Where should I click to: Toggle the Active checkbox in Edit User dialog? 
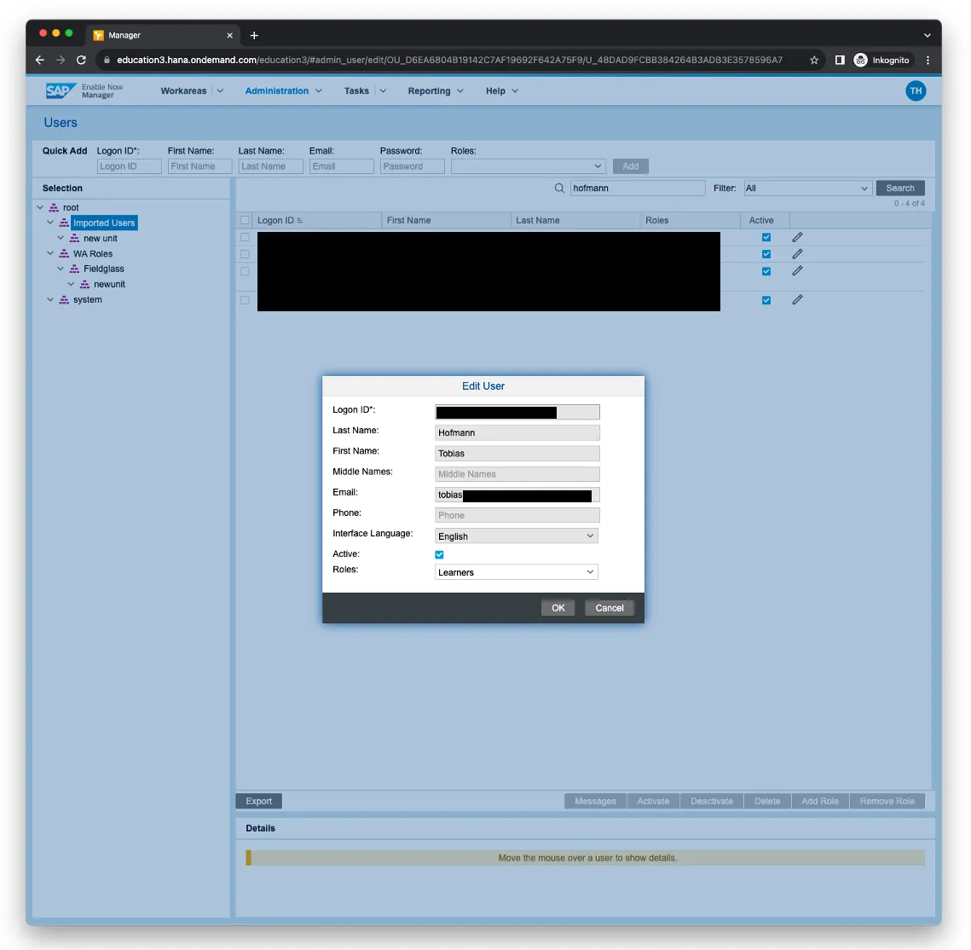440,555
